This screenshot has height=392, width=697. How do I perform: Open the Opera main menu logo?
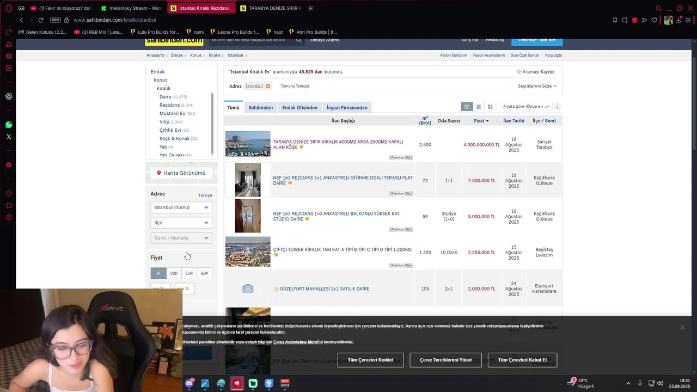(9, 8)
